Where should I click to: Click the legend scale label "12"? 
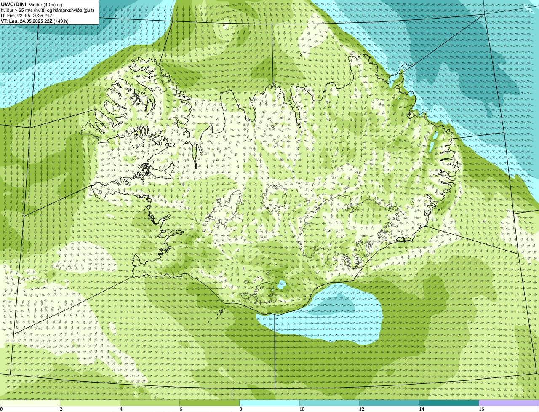click(361, 409)
